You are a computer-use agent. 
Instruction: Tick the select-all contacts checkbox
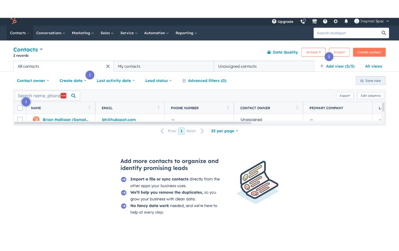click(x=20, y=108)
